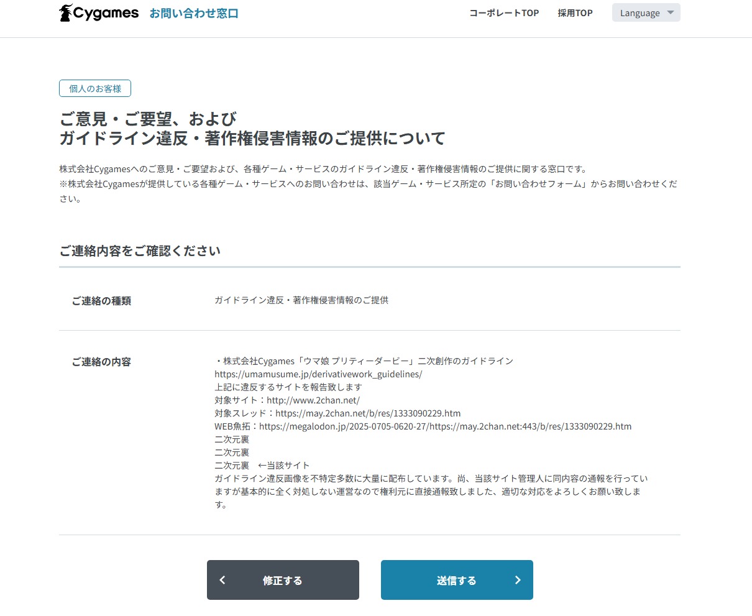This screenshot has height=616, width=752.
Task: Click the ※株式会社Cygamesが提供している note line
Action: pos(368,191)
